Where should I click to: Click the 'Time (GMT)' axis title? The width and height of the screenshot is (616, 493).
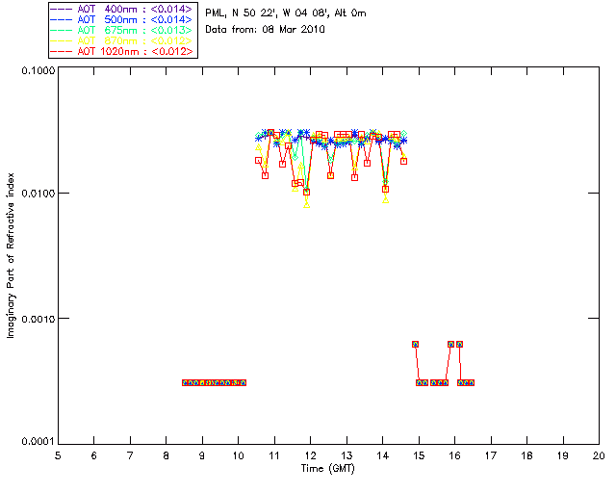pyautogui.click(x=327, y=469)
